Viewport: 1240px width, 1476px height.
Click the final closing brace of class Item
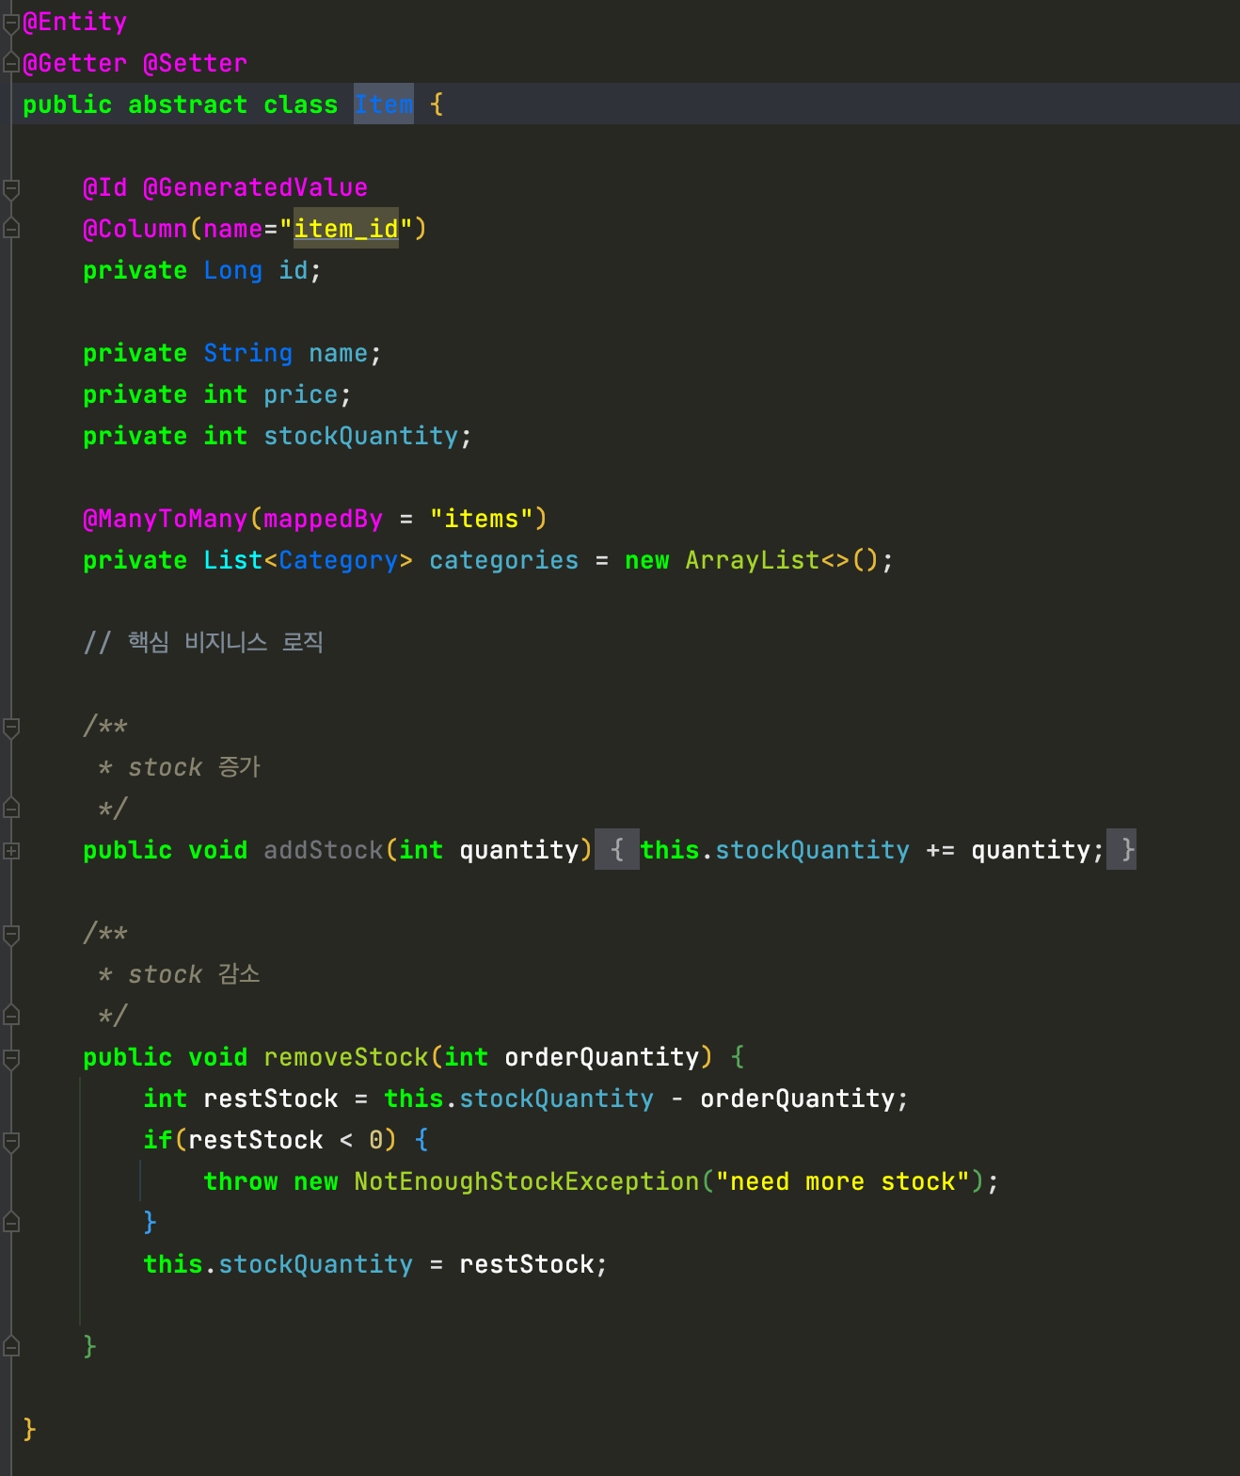click(29, 1429)
